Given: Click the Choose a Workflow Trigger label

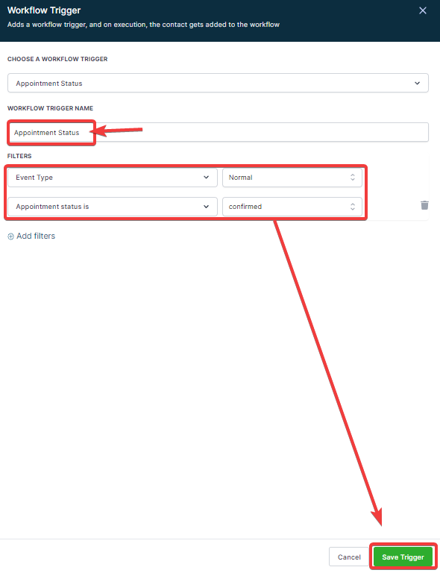Looking at the screenshot, I should 57,59.
